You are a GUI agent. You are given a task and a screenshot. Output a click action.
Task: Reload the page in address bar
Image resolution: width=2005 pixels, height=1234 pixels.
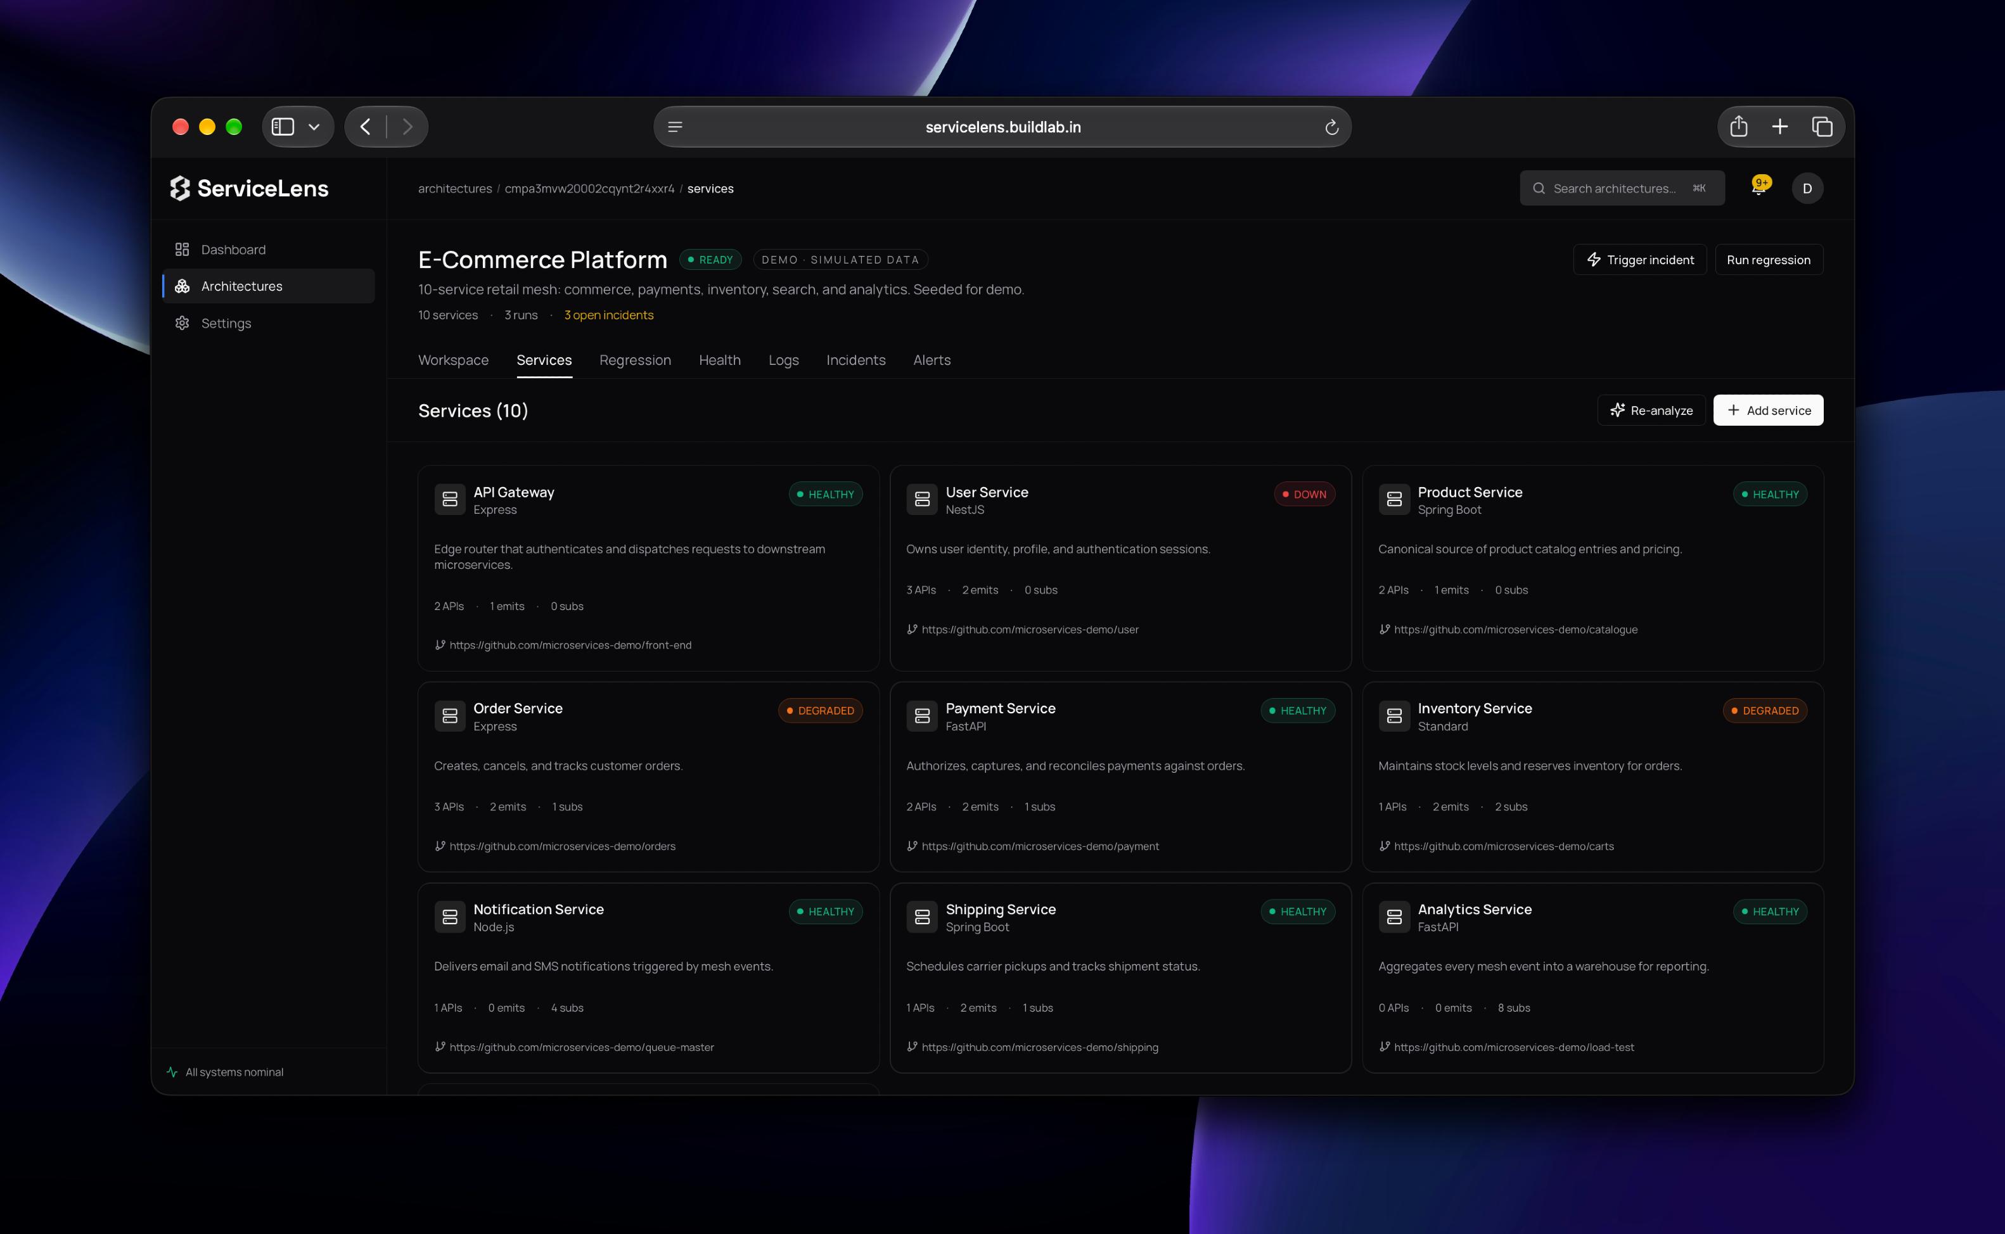1331,127
